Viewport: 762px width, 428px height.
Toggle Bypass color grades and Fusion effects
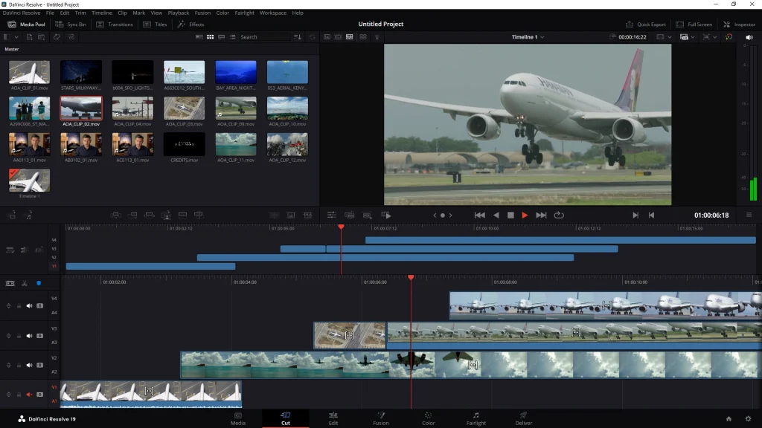729,37
